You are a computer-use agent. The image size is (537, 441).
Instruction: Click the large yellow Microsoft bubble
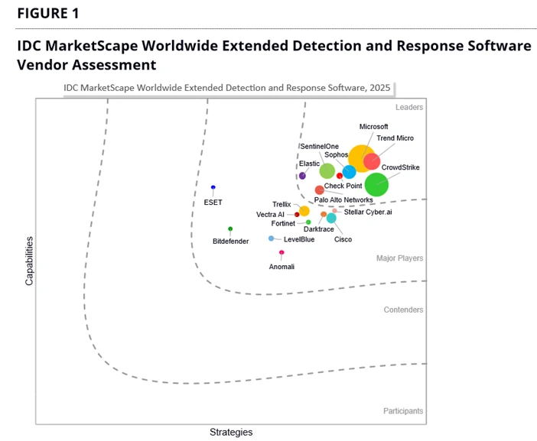tap(361, 157)
